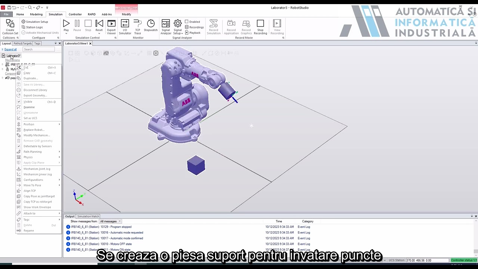Open the I/O Simulator
The image size is (478, 269).
125,27
